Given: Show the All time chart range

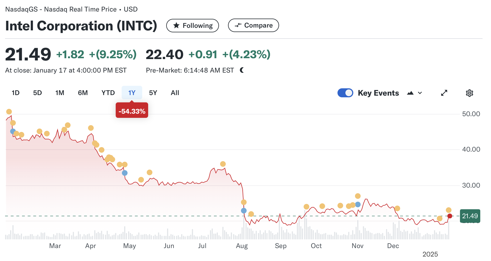Looking at the screenshot, I should tap(175, 93).
